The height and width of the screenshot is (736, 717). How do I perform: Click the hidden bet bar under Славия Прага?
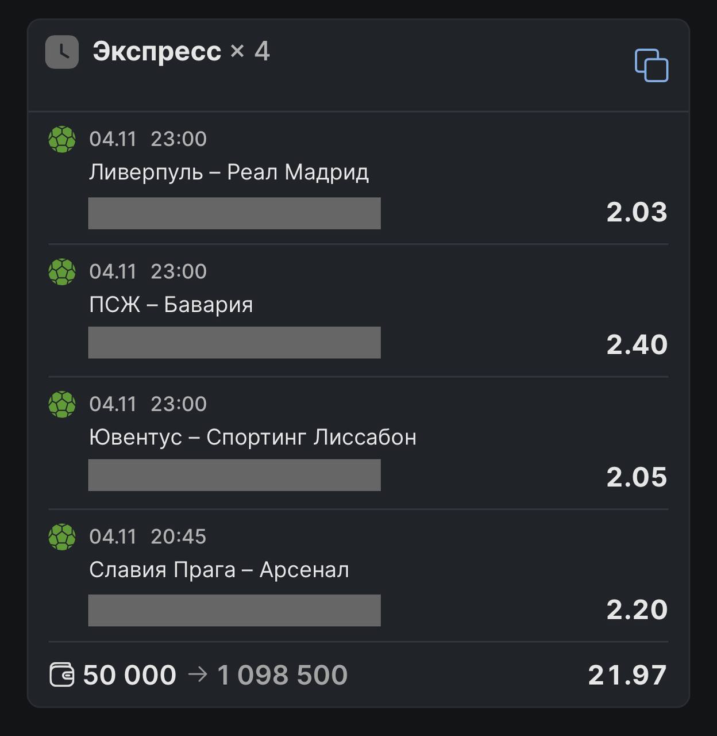tap(234, 610)
